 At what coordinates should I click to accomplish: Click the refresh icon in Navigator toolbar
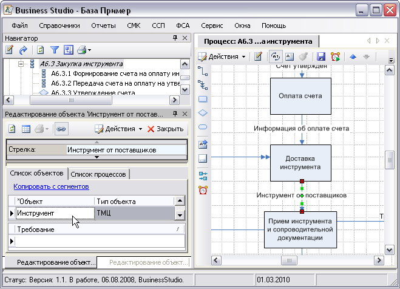40,50
